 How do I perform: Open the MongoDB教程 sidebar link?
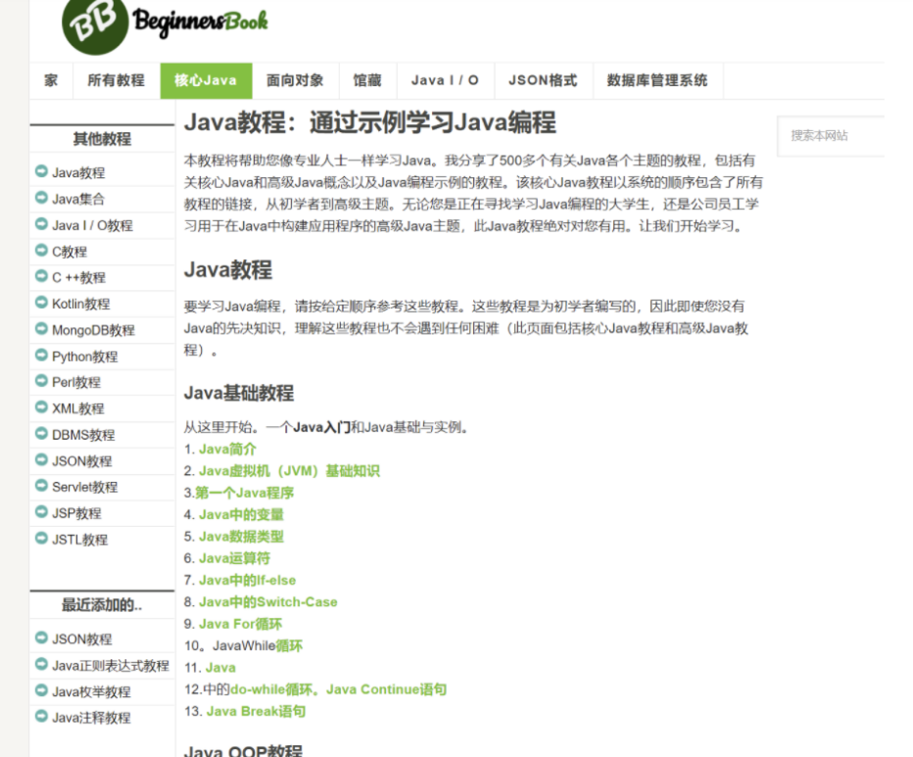coord(94,330)
